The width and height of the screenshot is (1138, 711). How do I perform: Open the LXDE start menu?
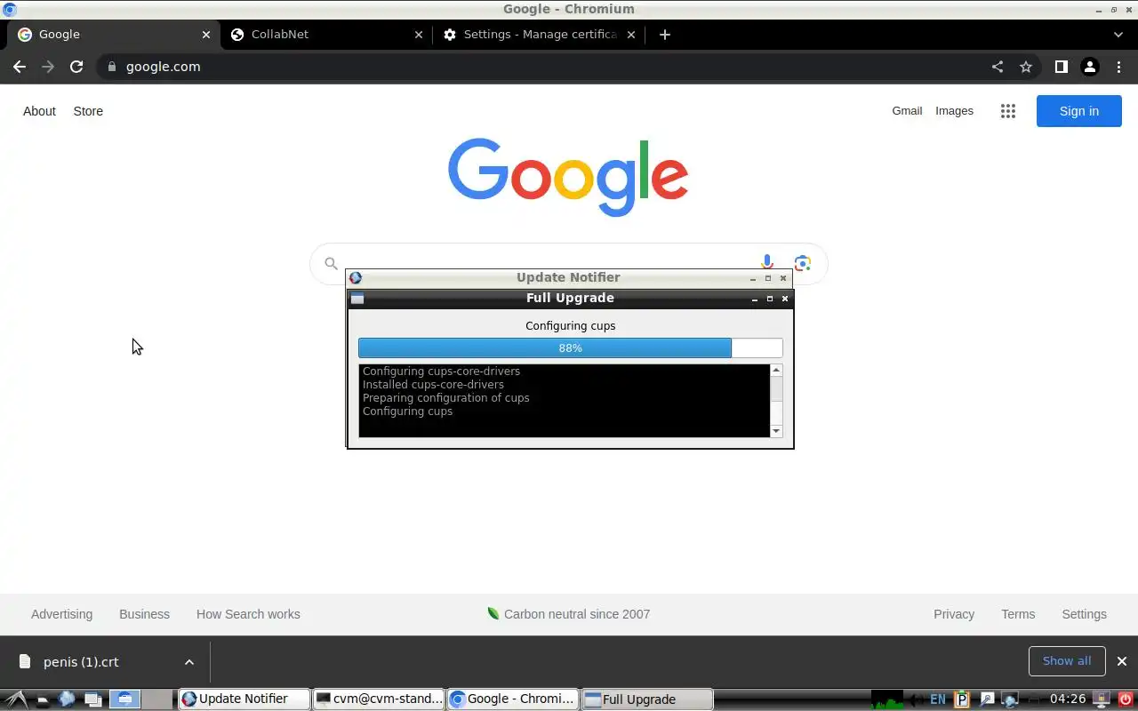pos(18,699)
